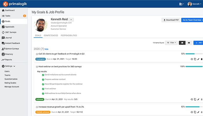The width and height of the screenshot is (203, 116).
Task: Copy the Call 30 clients goal
Action: pos(195,59)
